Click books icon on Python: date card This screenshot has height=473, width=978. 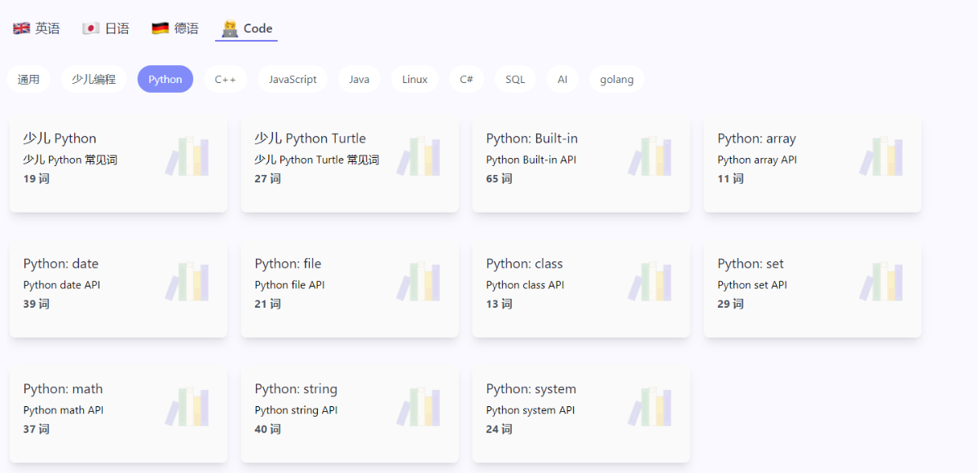point(187,282)
